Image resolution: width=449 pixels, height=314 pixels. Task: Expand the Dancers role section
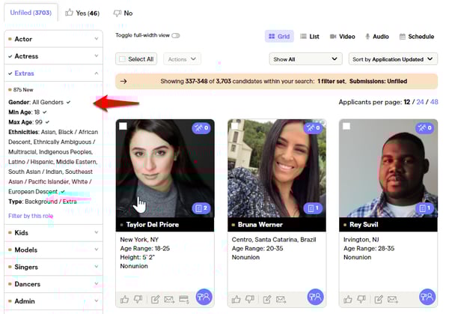click(x=54, y=284)
